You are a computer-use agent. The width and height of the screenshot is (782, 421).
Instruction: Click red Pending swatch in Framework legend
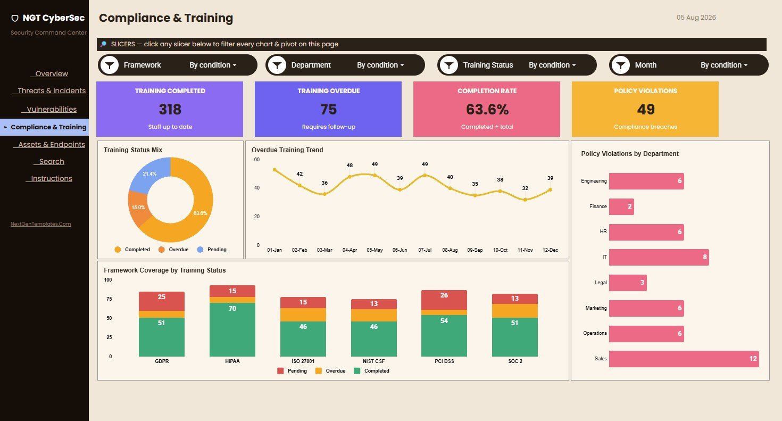click(281, 371)
